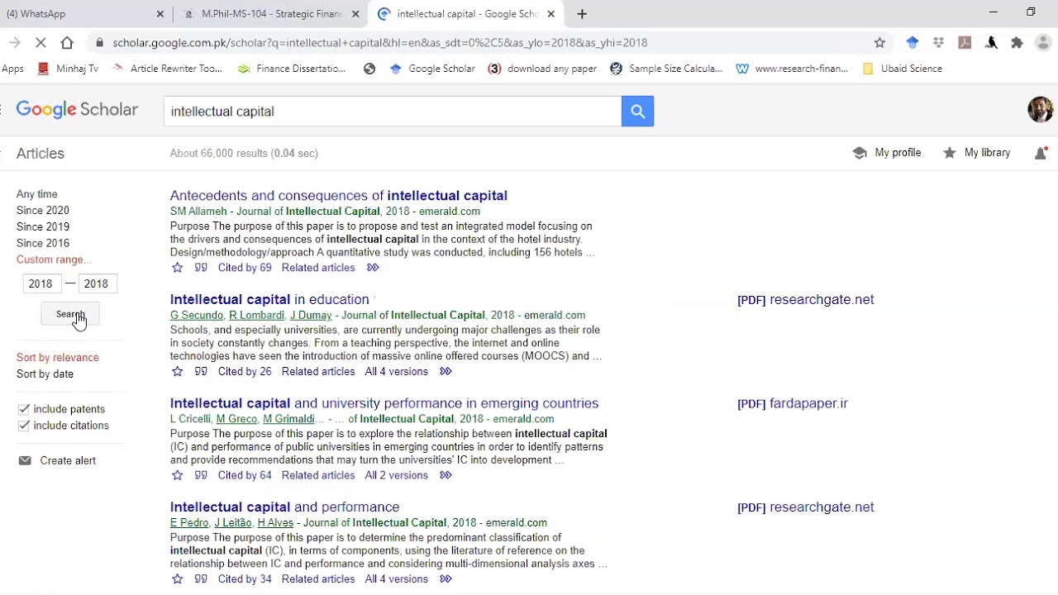
Task: Filter results Since 2020
Action: click(x=43, y=211)
